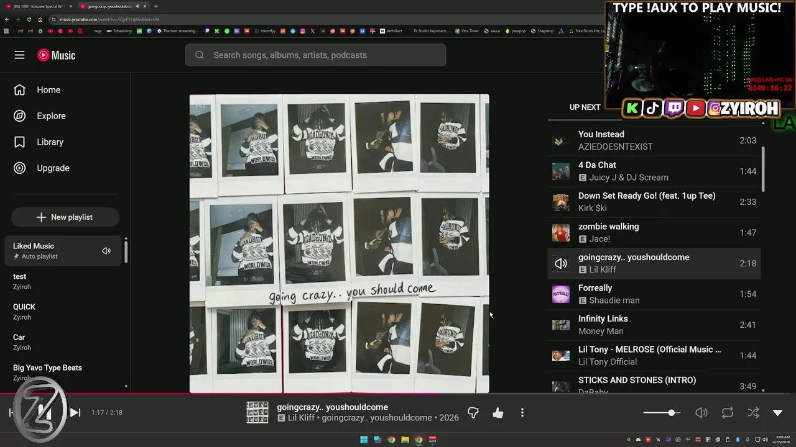Viewport: 796px width, 447px height.
Task: Open the QUICK playlist
Action: [x=62, y=312]
